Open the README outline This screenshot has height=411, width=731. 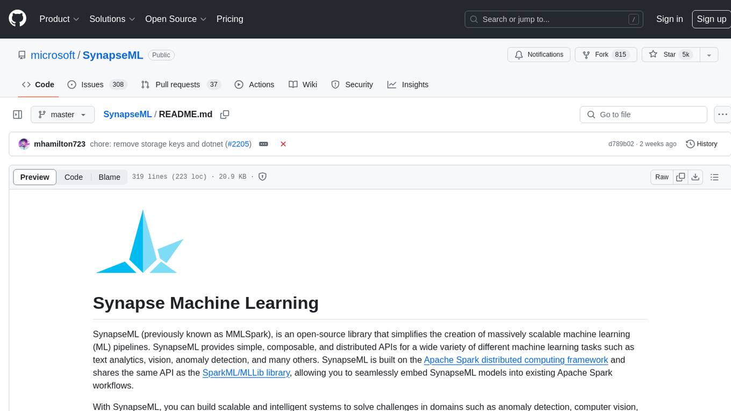tap(714, 177)
